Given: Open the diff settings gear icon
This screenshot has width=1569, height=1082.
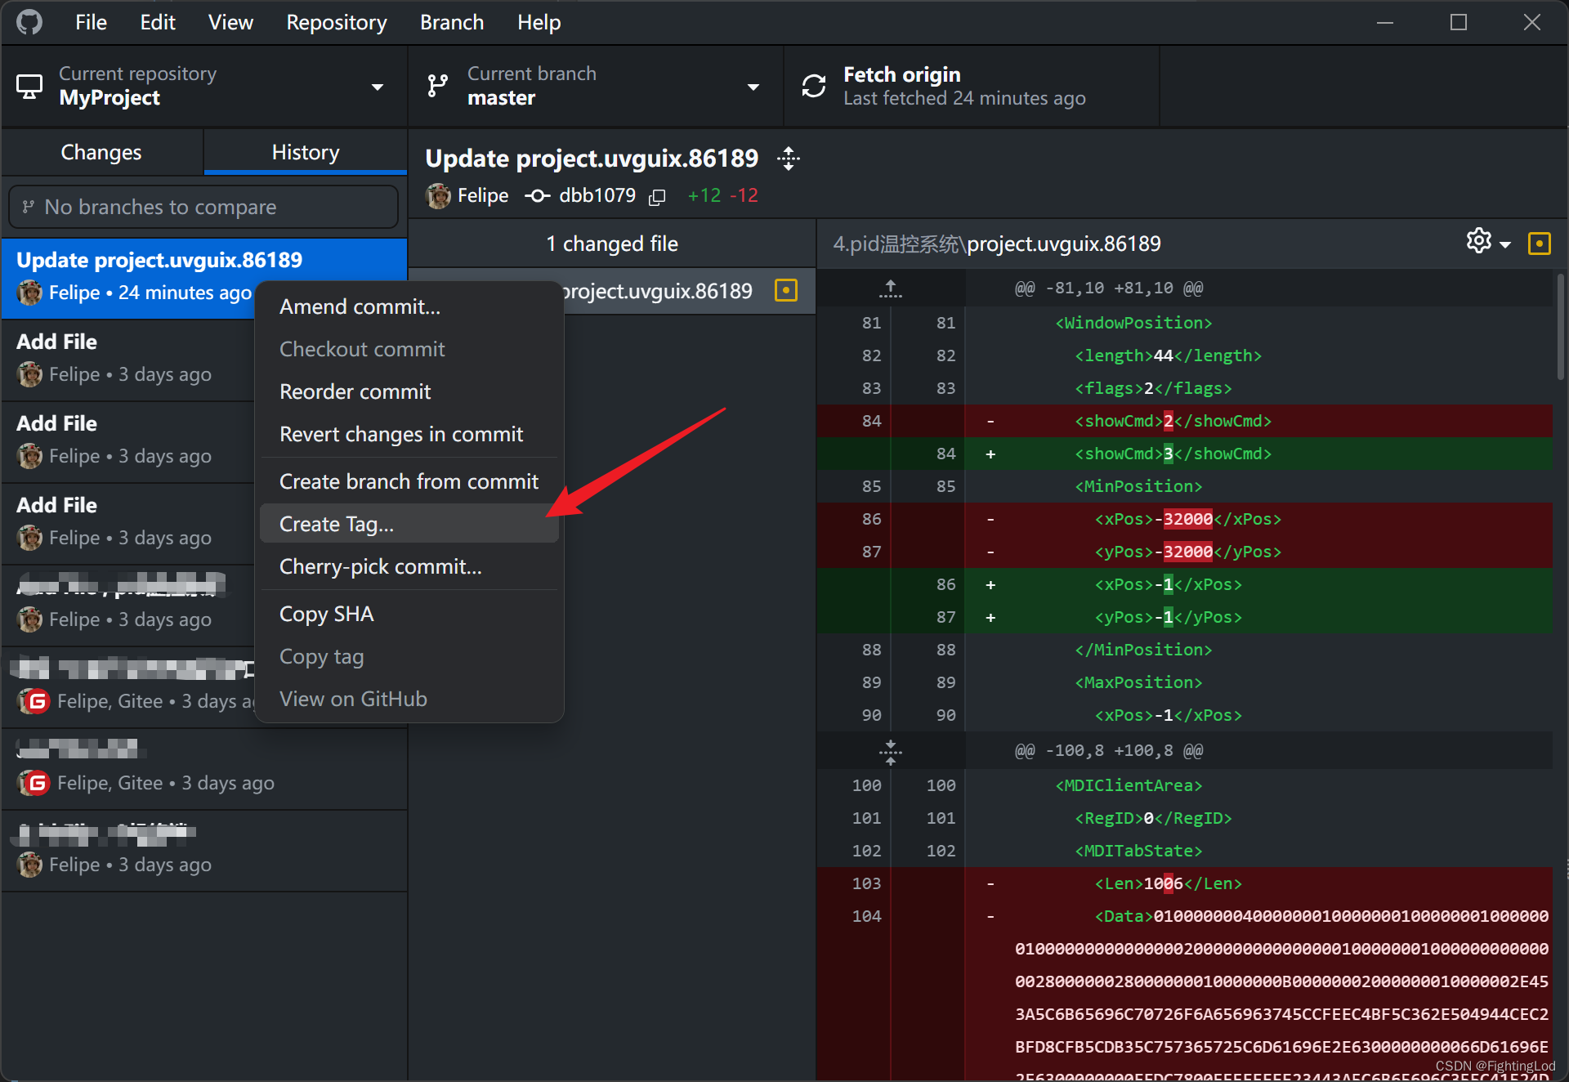Looking at the screenshot, I should pos(1478,241).
